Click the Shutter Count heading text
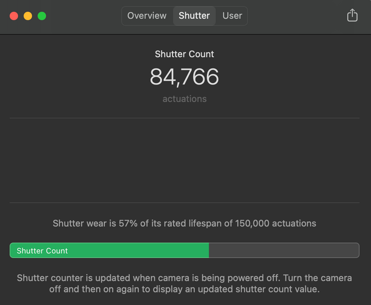 [x=184, y=54]
